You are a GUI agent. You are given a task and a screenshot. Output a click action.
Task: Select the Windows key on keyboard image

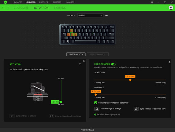pos(67,41)
